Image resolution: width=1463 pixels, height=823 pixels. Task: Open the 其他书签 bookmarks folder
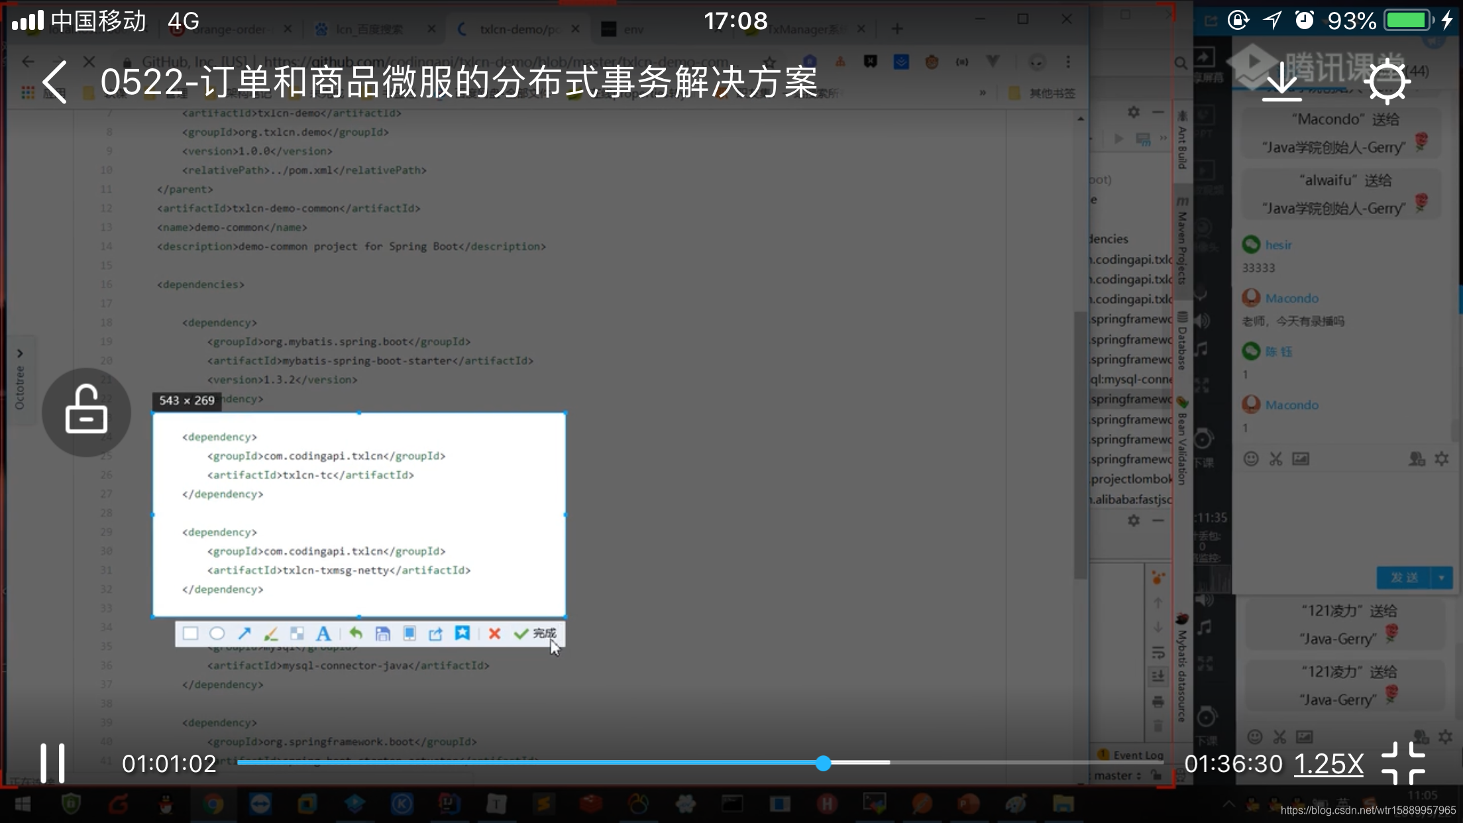pos(1042,93)
